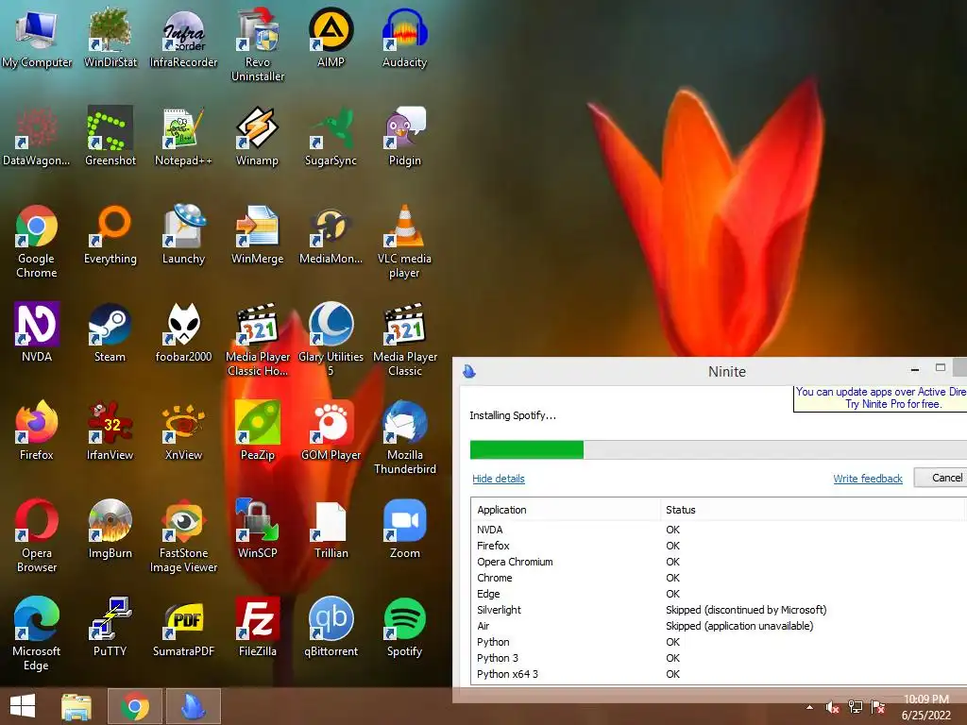The height and width of the screenshot is (725, 967).
Task: Select the Pidgin desktop shortcut
Action: click(x=404, y=136)
